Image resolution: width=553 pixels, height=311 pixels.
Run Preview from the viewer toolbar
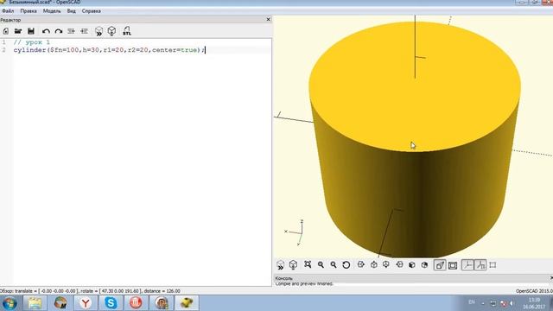click(280, 265)
